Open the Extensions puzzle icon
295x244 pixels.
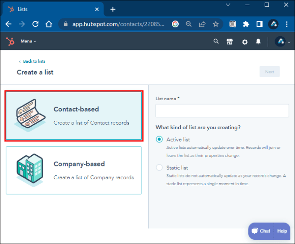246,24
